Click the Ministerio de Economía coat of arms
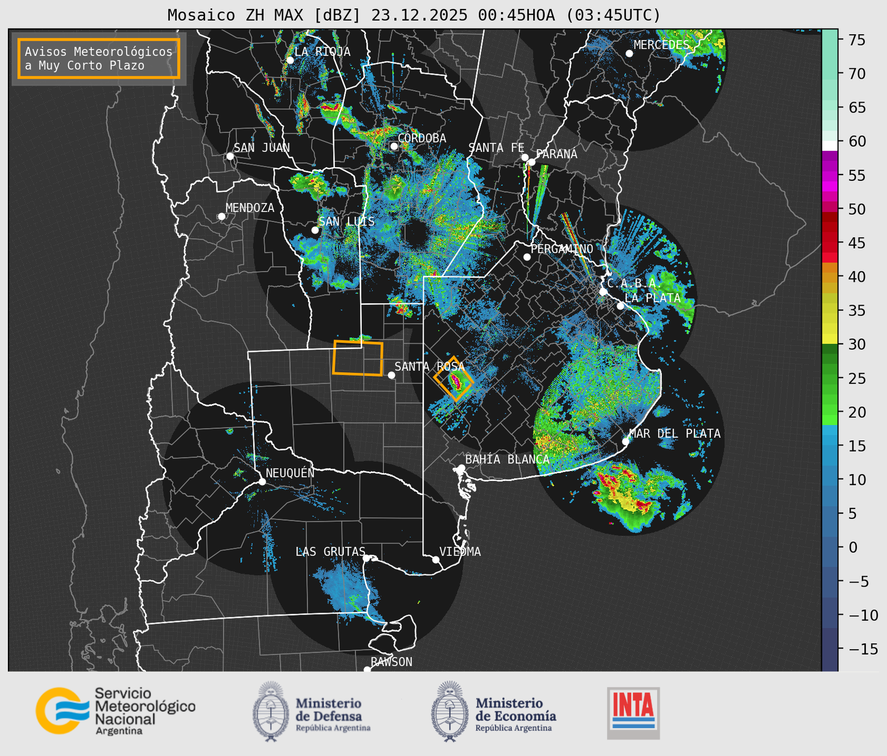The width and height of the screenshot is (887, 756). pyautogui.click(x=450, y=711)
